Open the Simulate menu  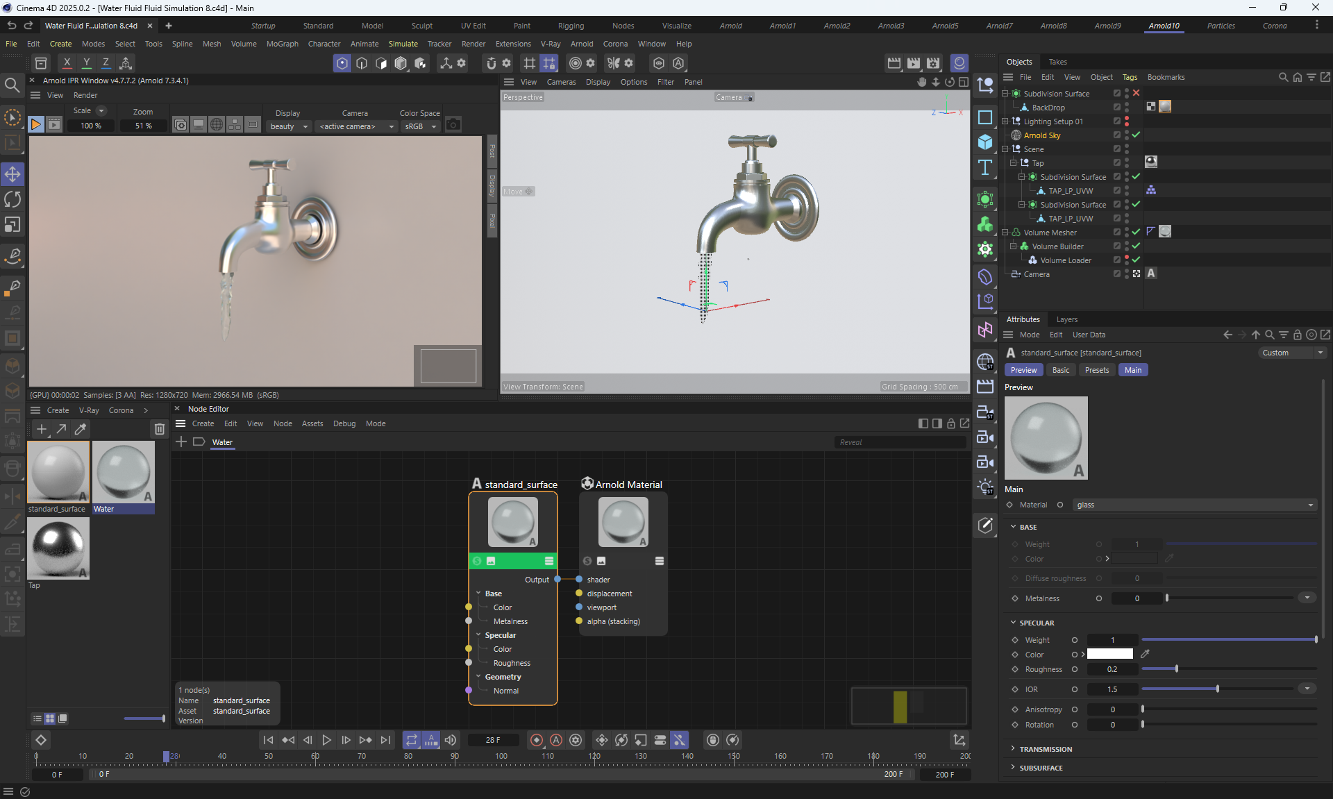tap(403, 44)
